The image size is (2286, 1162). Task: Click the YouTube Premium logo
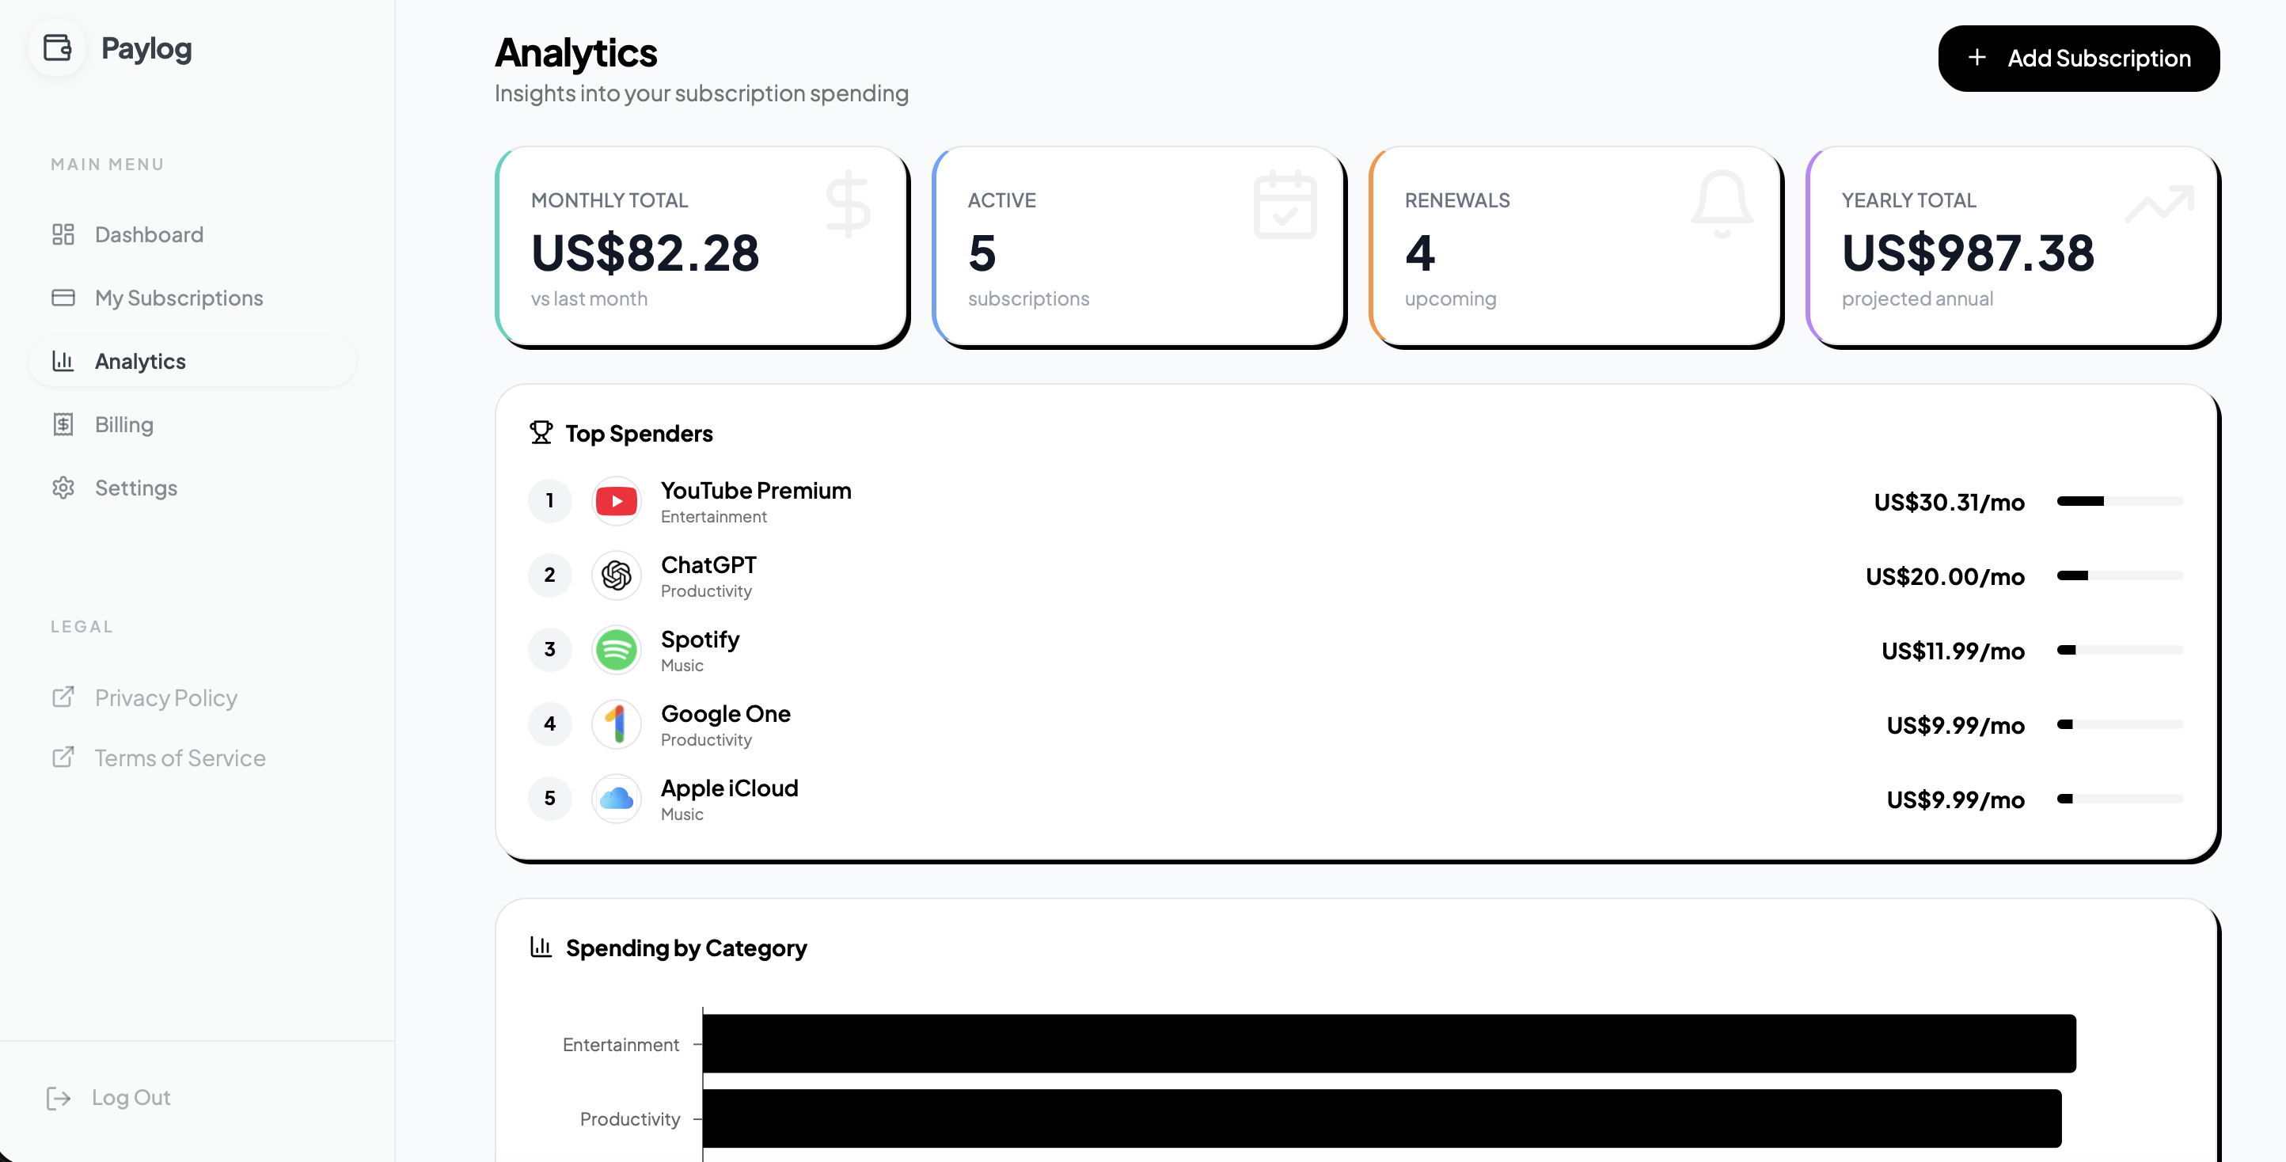click(x=616, y=499)
